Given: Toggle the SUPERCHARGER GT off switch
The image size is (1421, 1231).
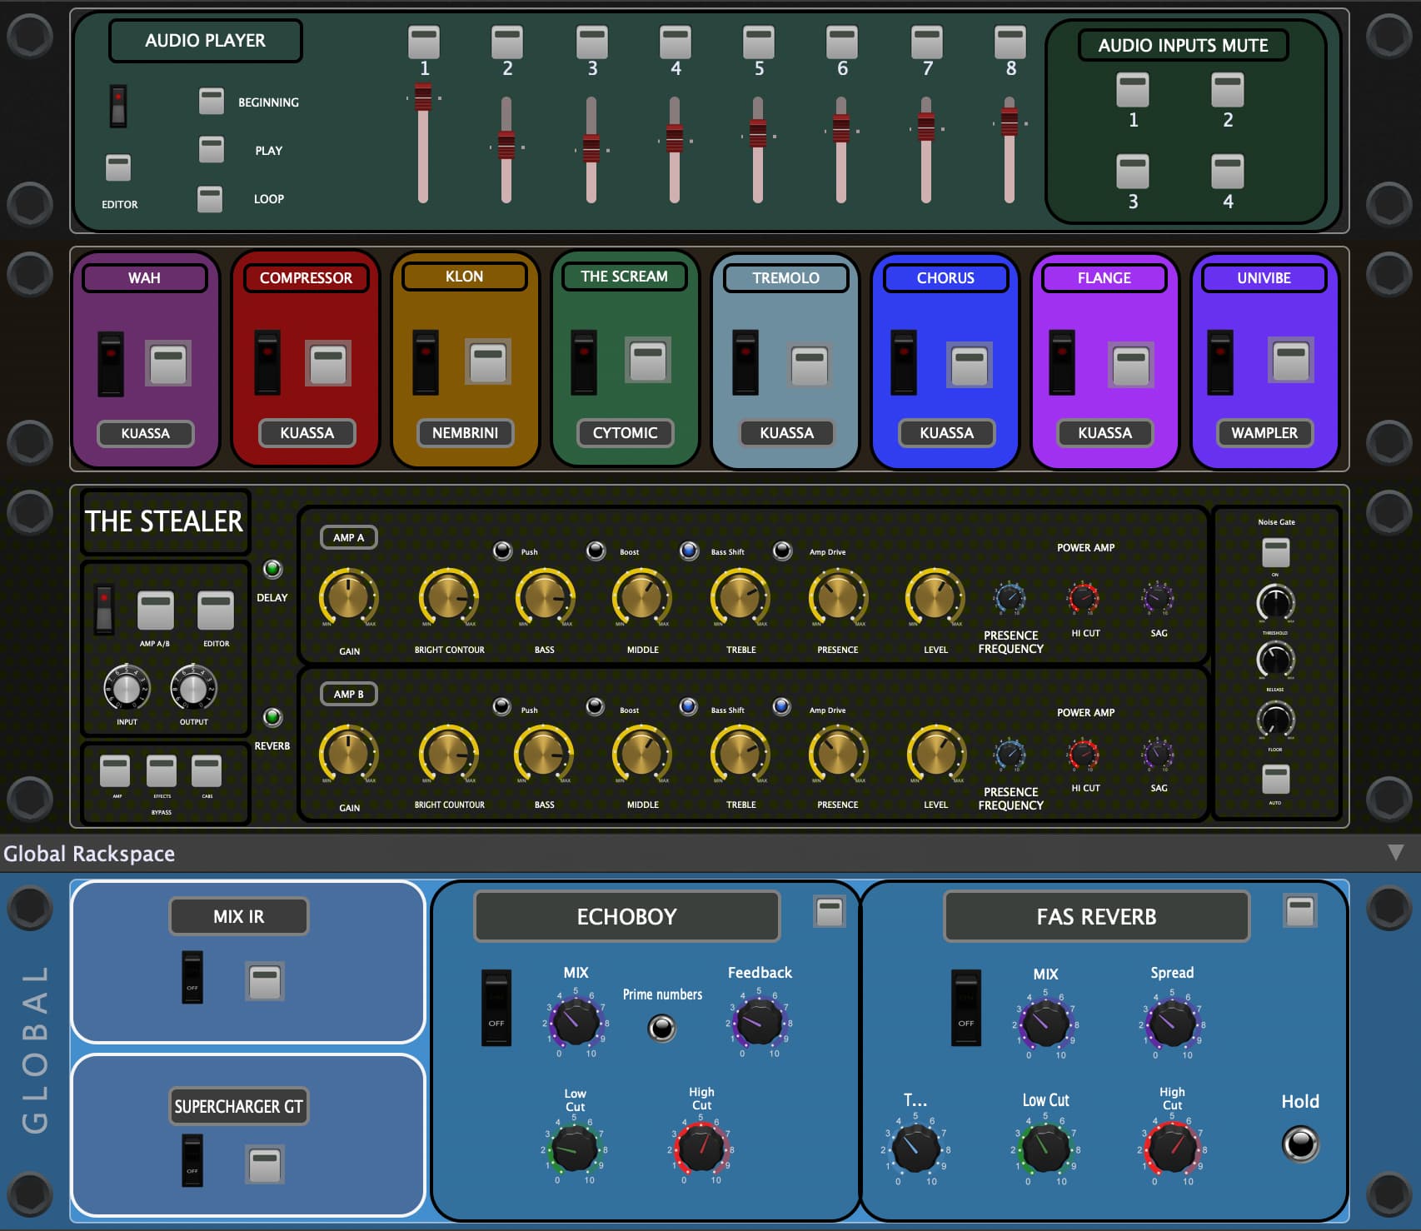Looking at the screenshot, I should coord(192,1159).
